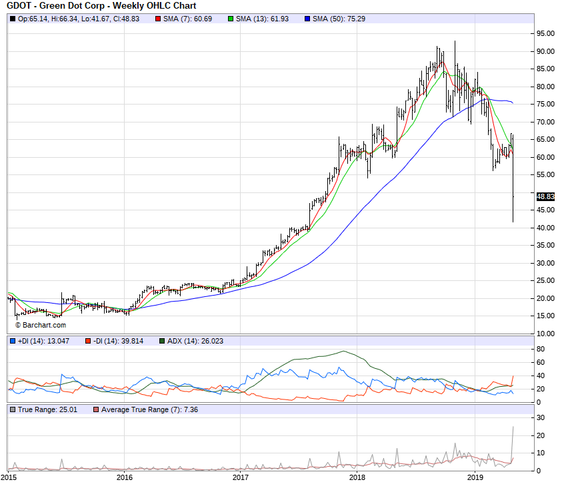Click the -DI (14): 39.814 label
This screenshot has height=498, width=562.
[118, 341]
